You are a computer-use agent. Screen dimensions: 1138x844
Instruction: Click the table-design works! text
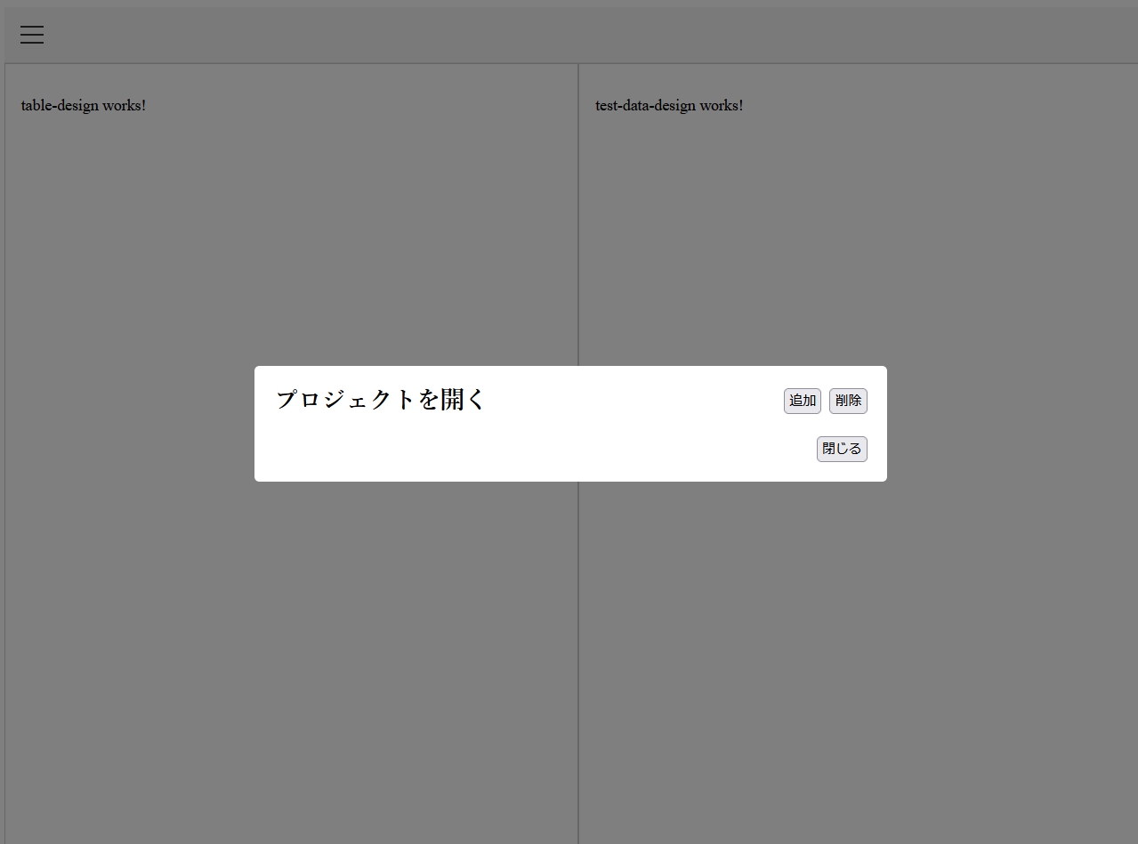83,105
